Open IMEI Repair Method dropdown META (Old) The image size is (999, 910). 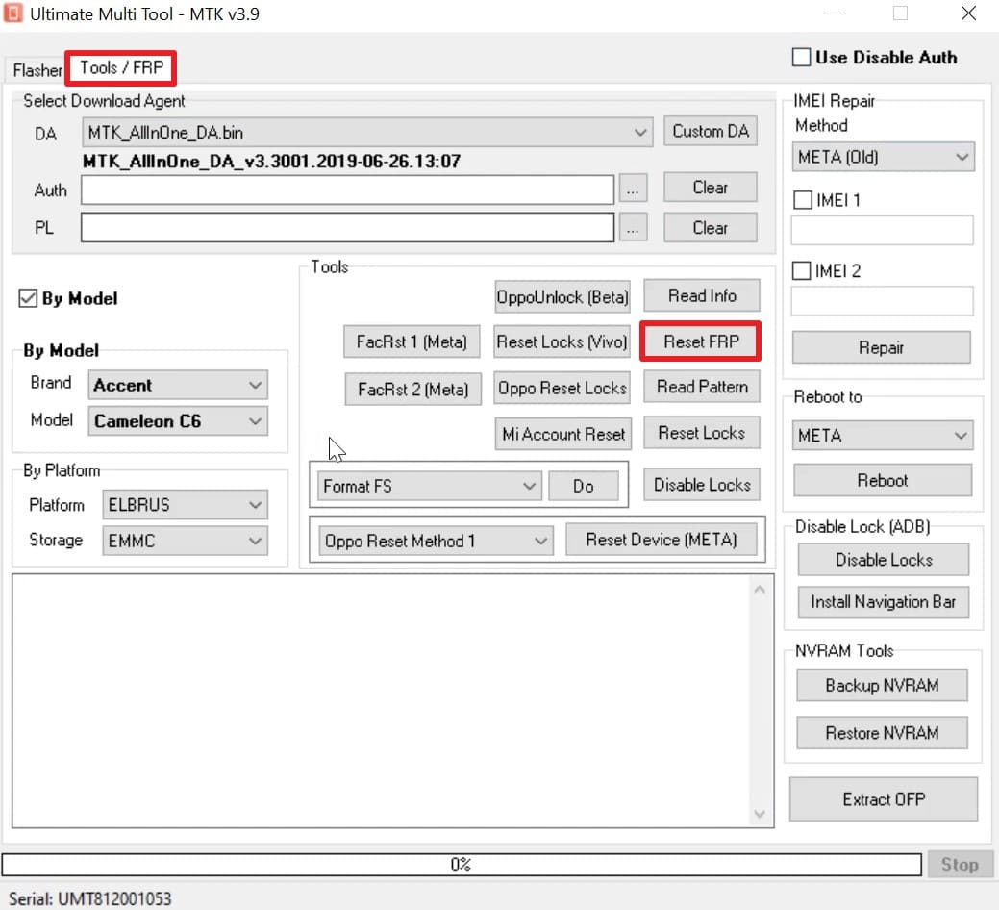[x=883, y=157]
